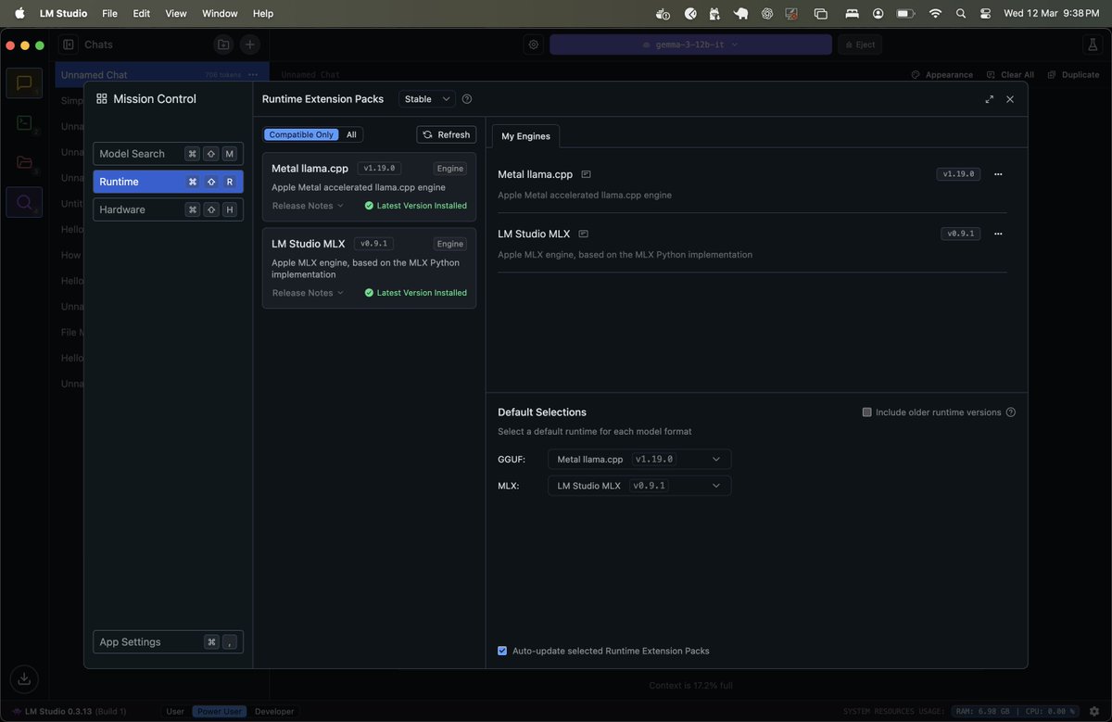Open My Models folder sidebar icon
Image resolution: width=1112 pixels, height=722 pixels.
pos(24,162)
